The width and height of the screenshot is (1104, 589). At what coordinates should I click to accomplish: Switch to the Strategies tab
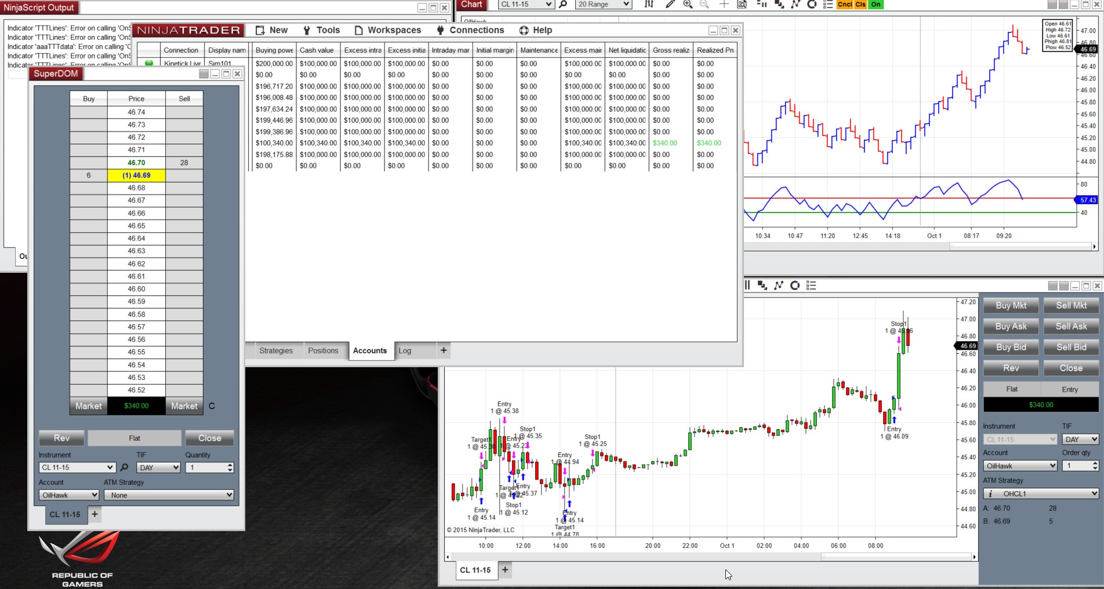(x=276, y=350)
